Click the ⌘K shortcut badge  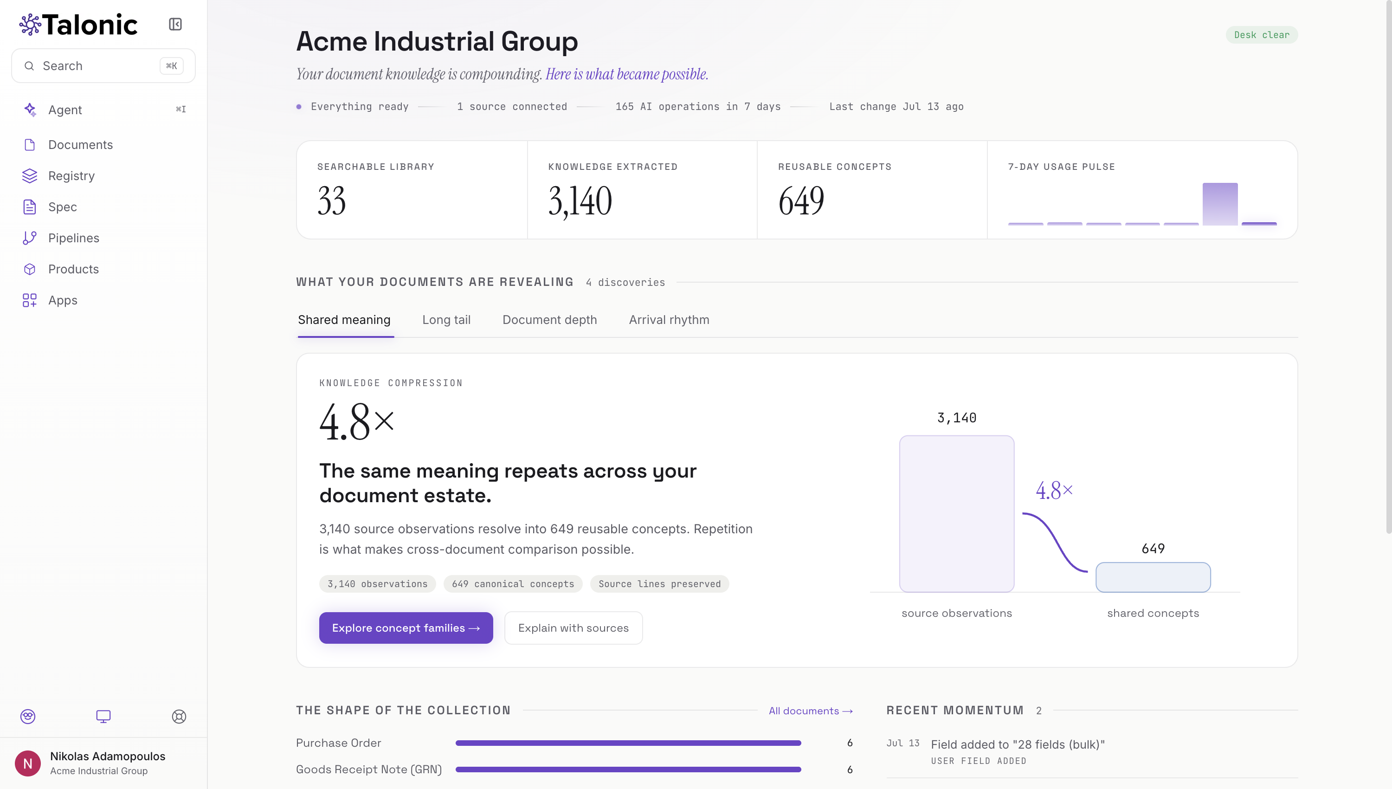click(172, 65)
